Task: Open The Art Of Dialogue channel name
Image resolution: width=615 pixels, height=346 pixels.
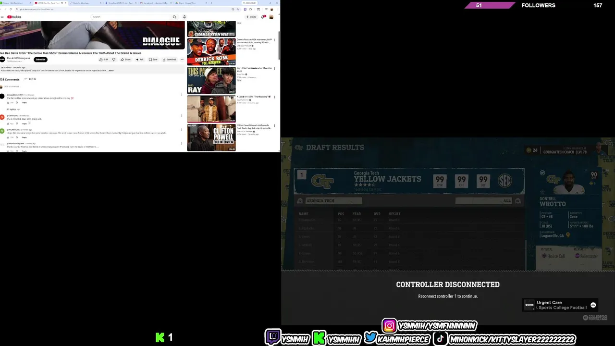Action: 17,58
